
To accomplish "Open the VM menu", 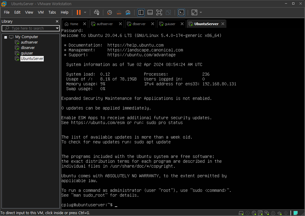I will (x=41, y=12).
